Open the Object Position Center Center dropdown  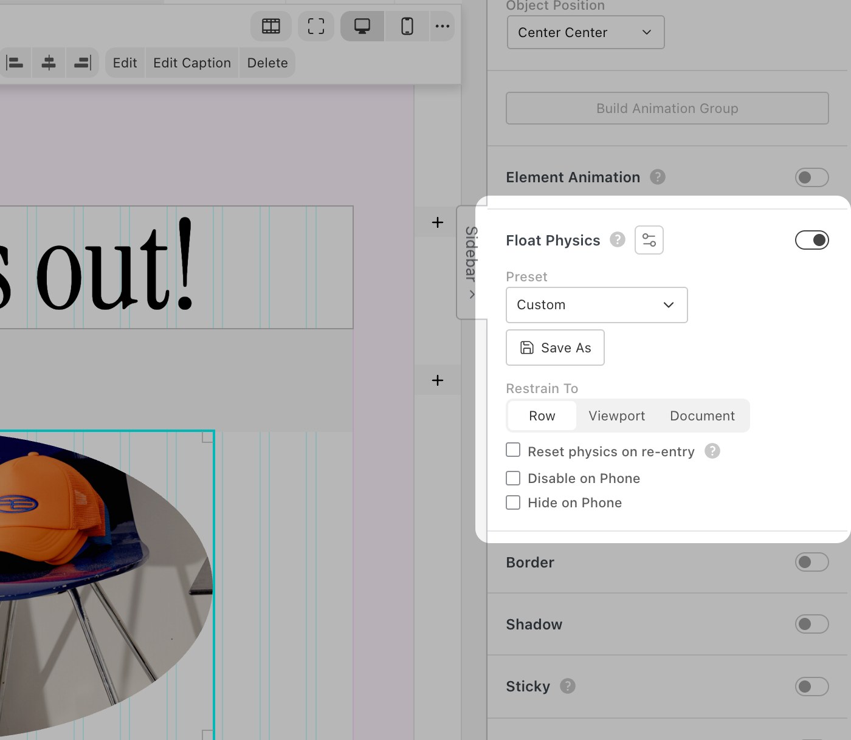pyautogui.click(x=585, y=32)
